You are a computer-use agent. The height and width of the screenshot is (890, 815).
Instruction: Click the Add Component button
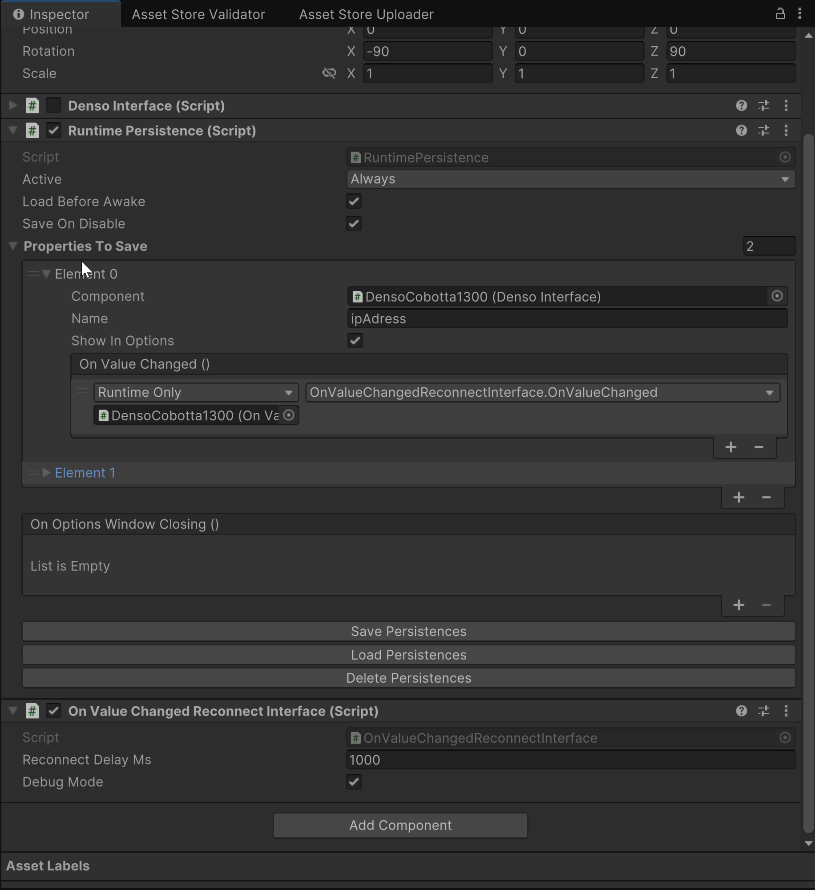tap(400, 826)
